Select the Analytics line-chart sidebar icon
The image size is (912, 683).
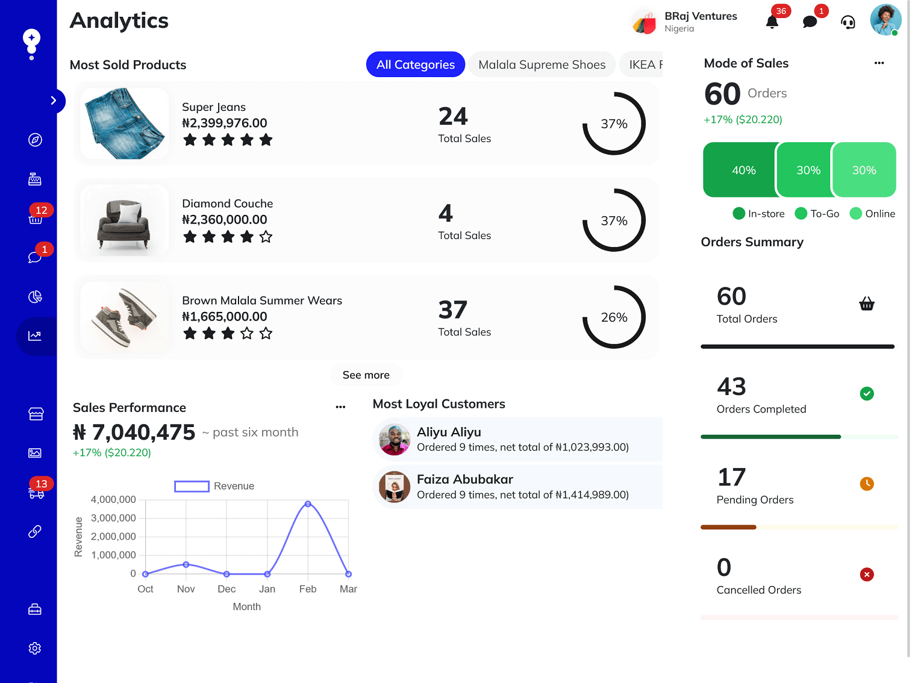pyautogui.click(x=35, y=336)
